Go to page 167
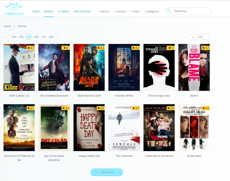This screenshot has height=181, width=230. click(x=43, y=37)
